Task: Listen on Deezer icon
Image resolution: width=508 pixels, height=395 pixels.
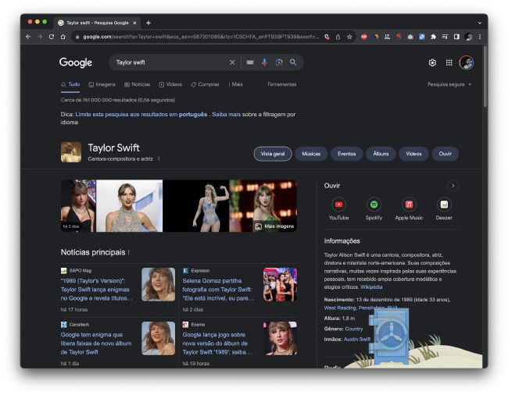Action: coord(444,205)
